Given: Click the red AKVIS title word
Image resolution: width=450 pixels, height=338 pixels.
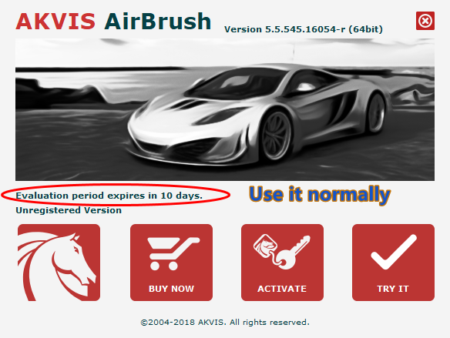Looking at the screenshot, I should 55,22.
